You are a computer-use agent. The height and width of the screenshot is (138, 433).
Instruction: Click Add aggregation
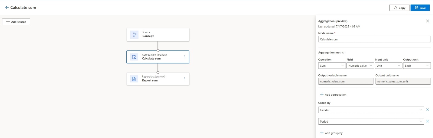click(x=333, y=95)
